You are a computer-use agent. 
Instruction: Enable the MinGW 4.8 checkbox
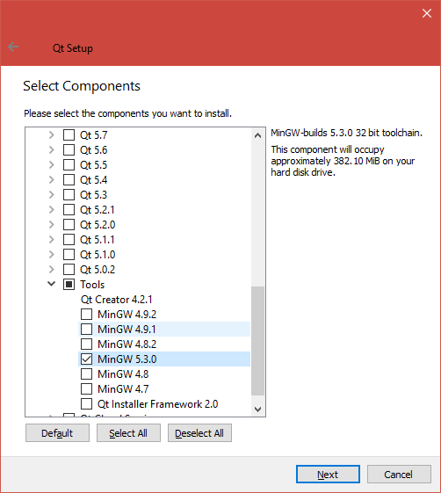pos(86,373)
